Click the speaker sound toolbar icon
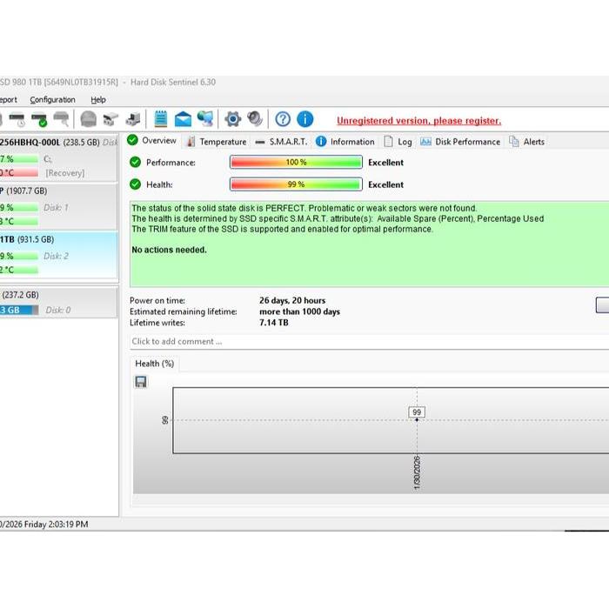 click(255, 119)
